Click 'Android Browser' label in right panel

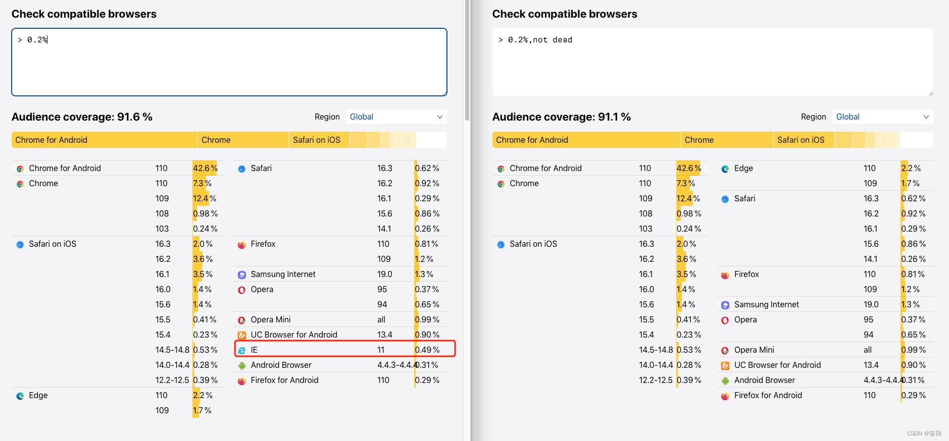click(765, 380)
